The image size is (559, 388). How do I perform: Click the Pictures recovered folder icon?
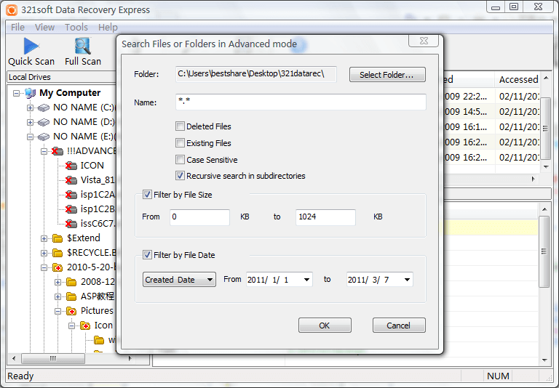pos(71,311)
